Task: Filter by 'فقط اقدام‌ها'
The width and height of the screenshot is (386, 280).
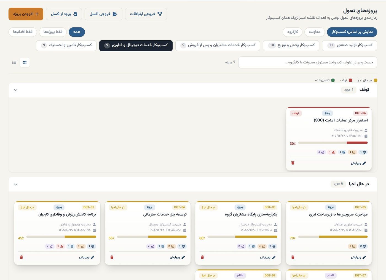Action: click(x=23, y=32)
